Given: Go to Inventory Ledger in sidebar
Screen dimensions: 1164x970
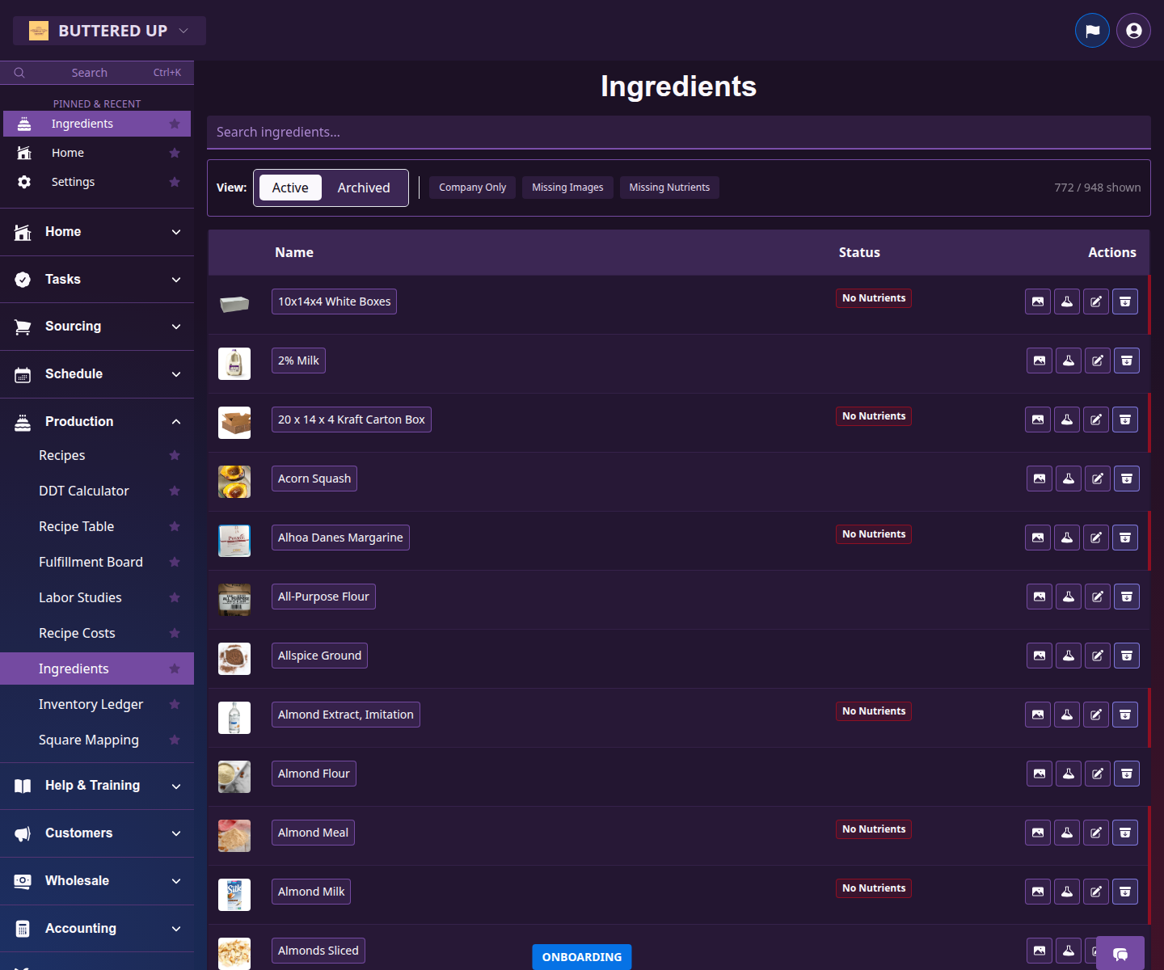Looking at the screenshot, I should tap(91, 705).
